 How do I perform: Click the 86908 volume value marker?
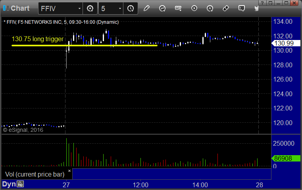286,158
